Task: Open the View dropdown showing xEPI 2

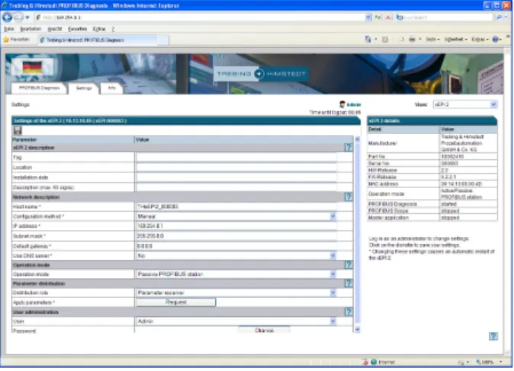Action: point(493,104)
